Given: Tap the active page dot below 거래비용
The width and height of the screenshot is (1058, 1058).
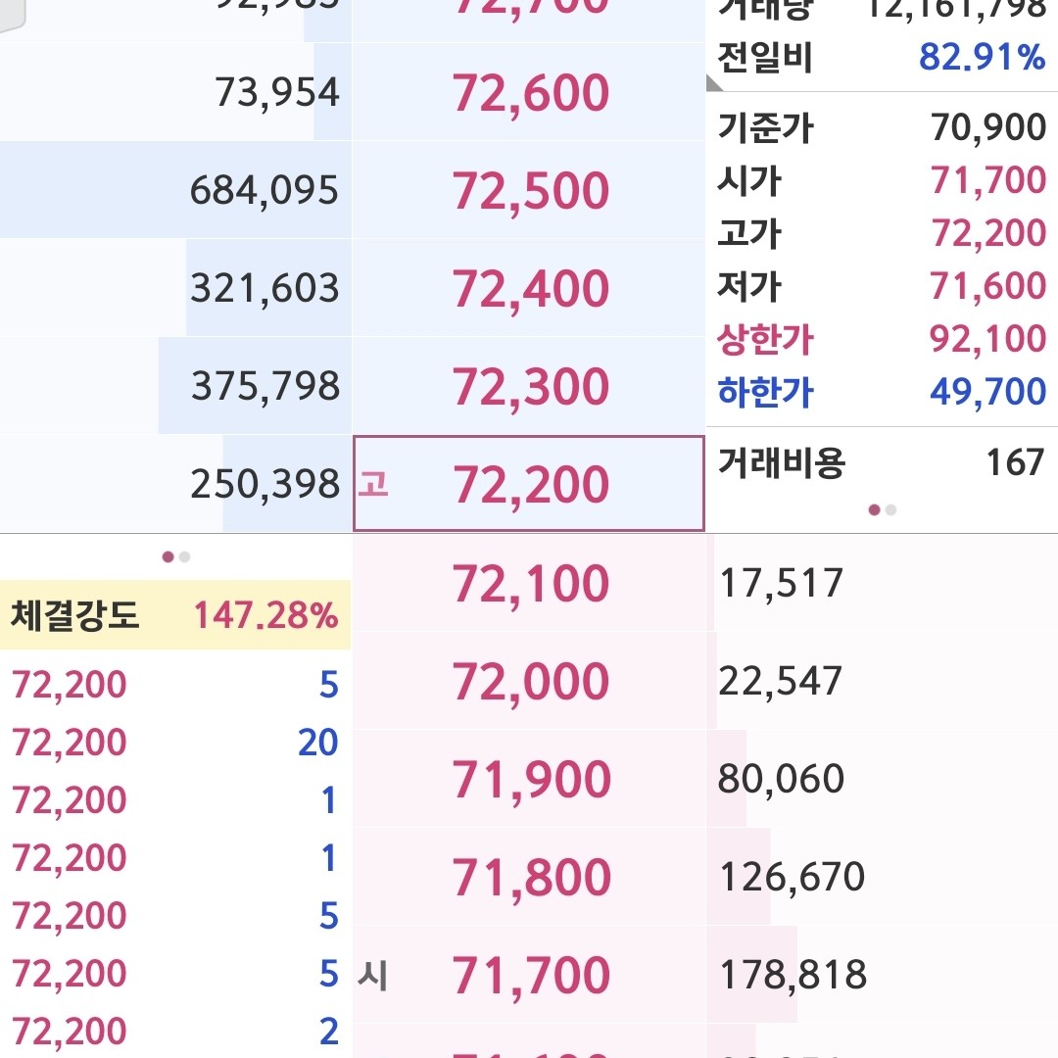Looking at the screenshot, I should tap(875, 509).
